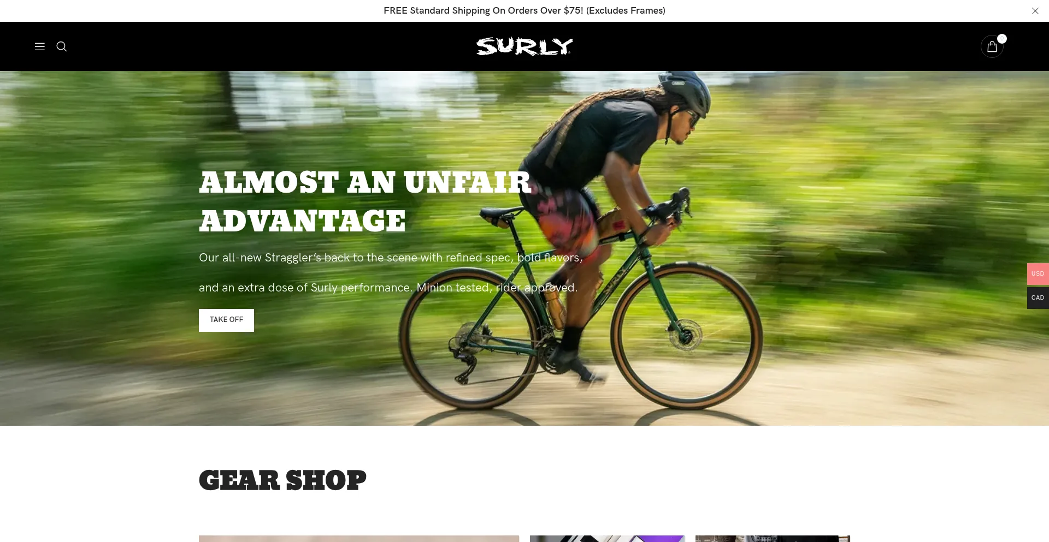
Task: Open the first wide Gear Shop tile
Action: coord(359,539)
